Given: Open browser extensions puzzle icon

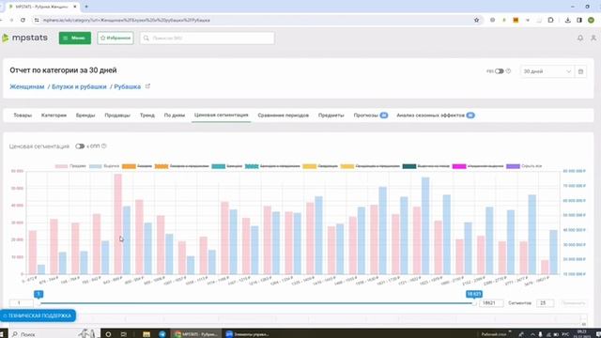Looking at the screenshot, I should [551, 20].
